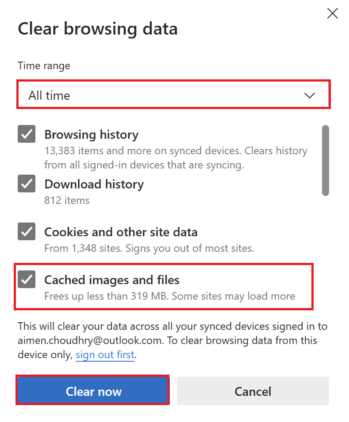This screenshot has width=349, height=422.
Task: Click the Download history label text
Action: point(94,184)
